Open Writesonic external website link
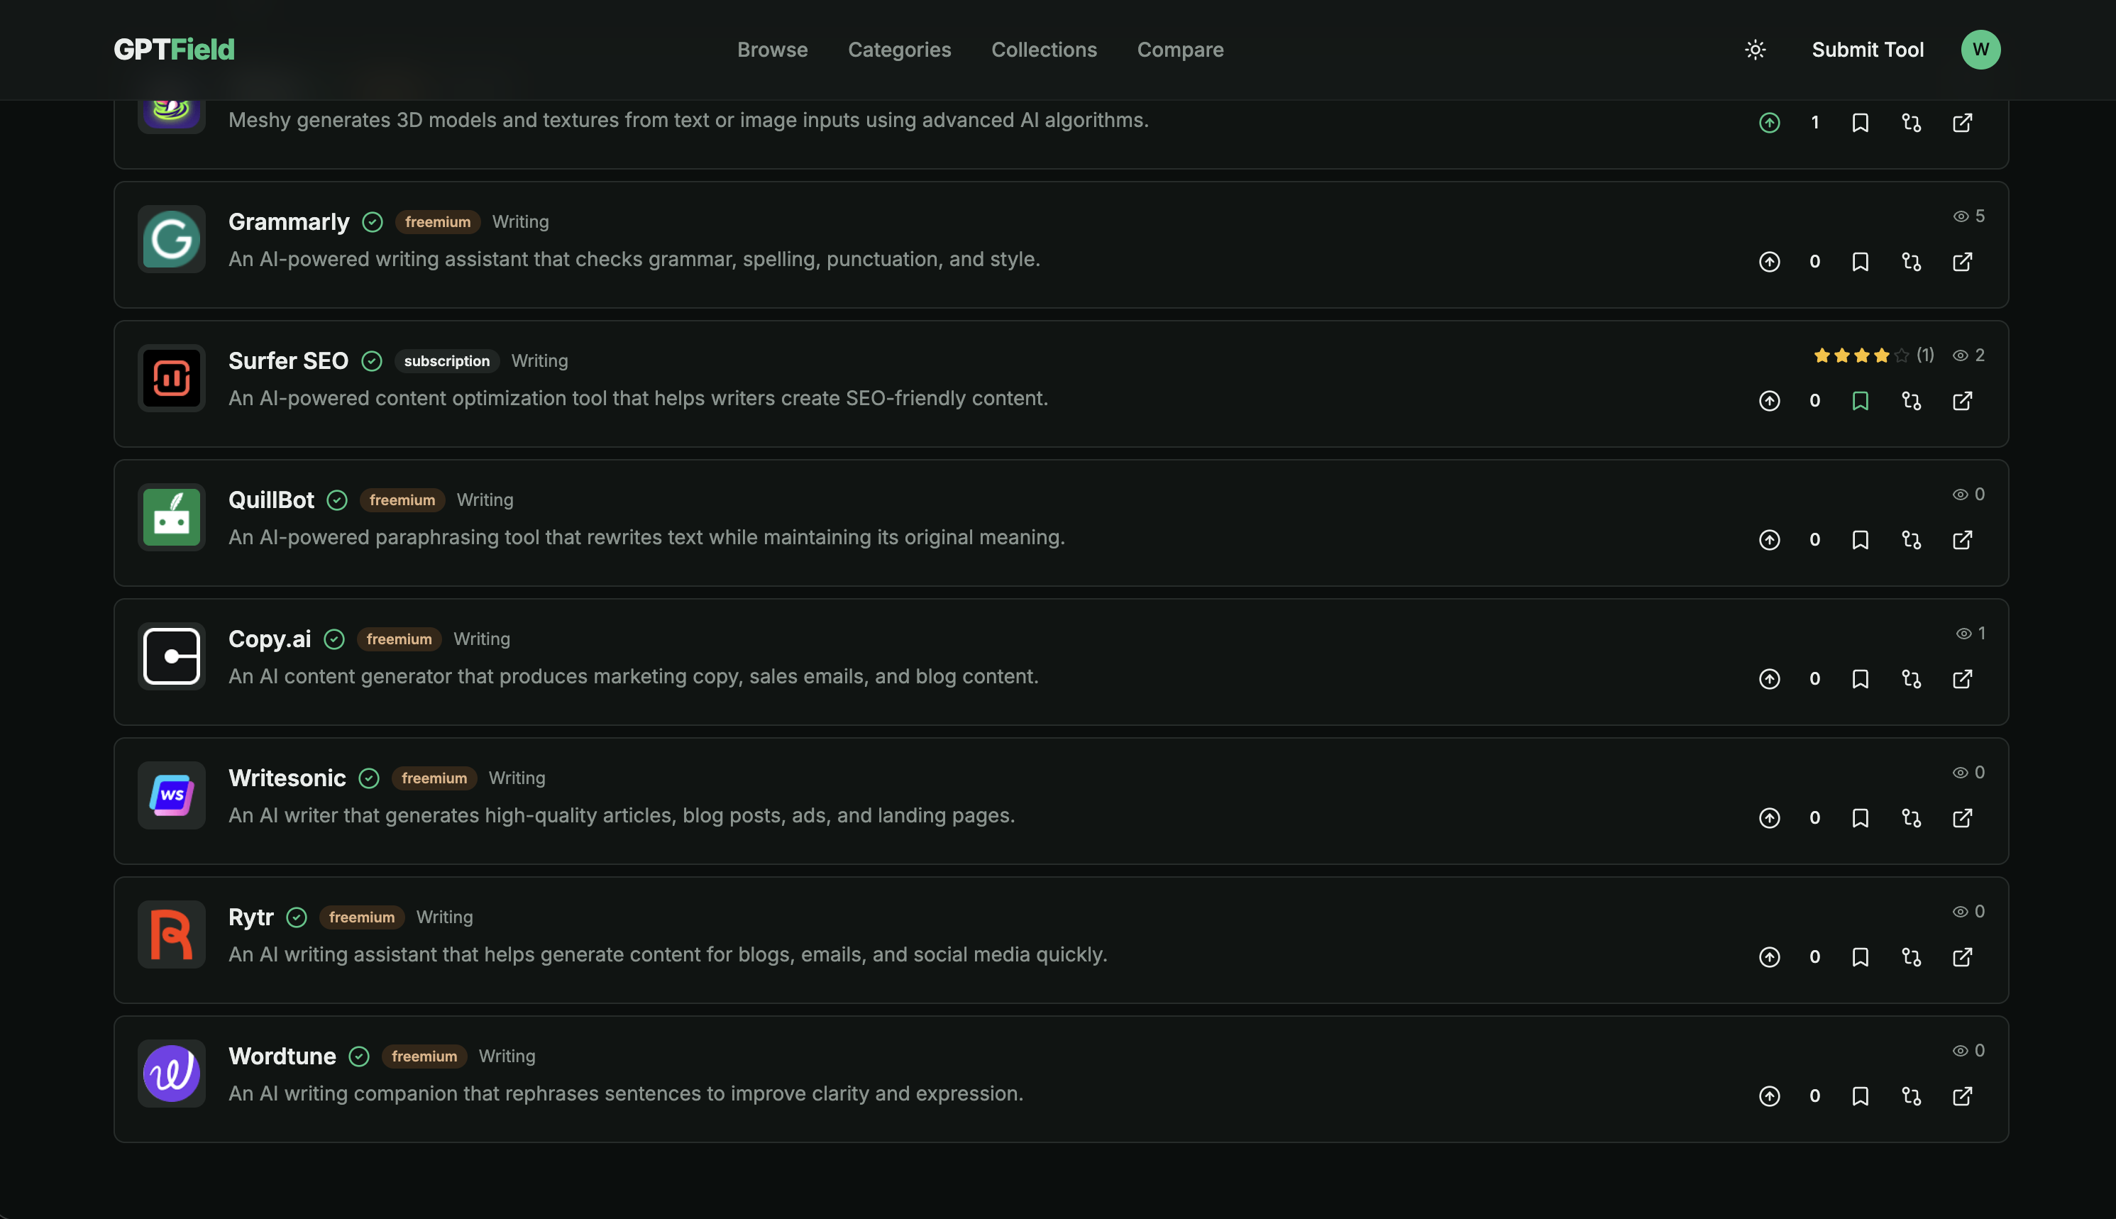2116x1219 pixels. click(1962, 818)
